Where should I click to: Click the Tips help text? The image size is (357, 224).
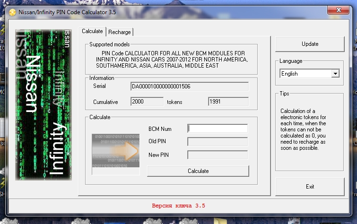pos(303,129)
